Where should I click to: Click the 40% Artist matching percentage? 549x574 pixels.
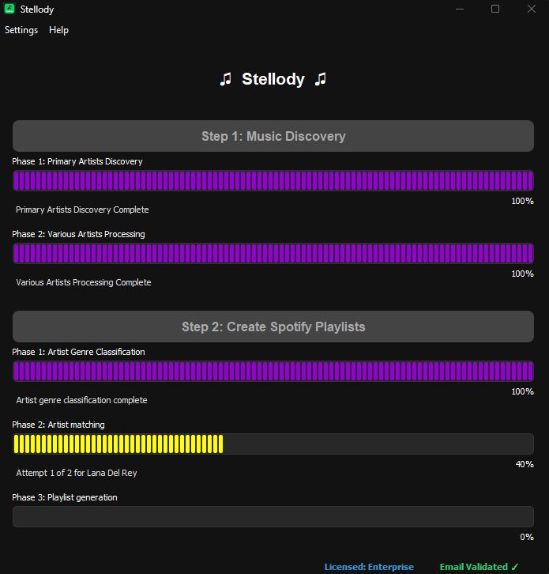coord(525,464)
